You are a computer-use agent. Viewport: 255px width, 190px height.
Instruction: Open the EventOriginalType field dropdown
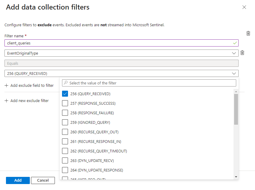pyautogui.click(x=235, y=52)
